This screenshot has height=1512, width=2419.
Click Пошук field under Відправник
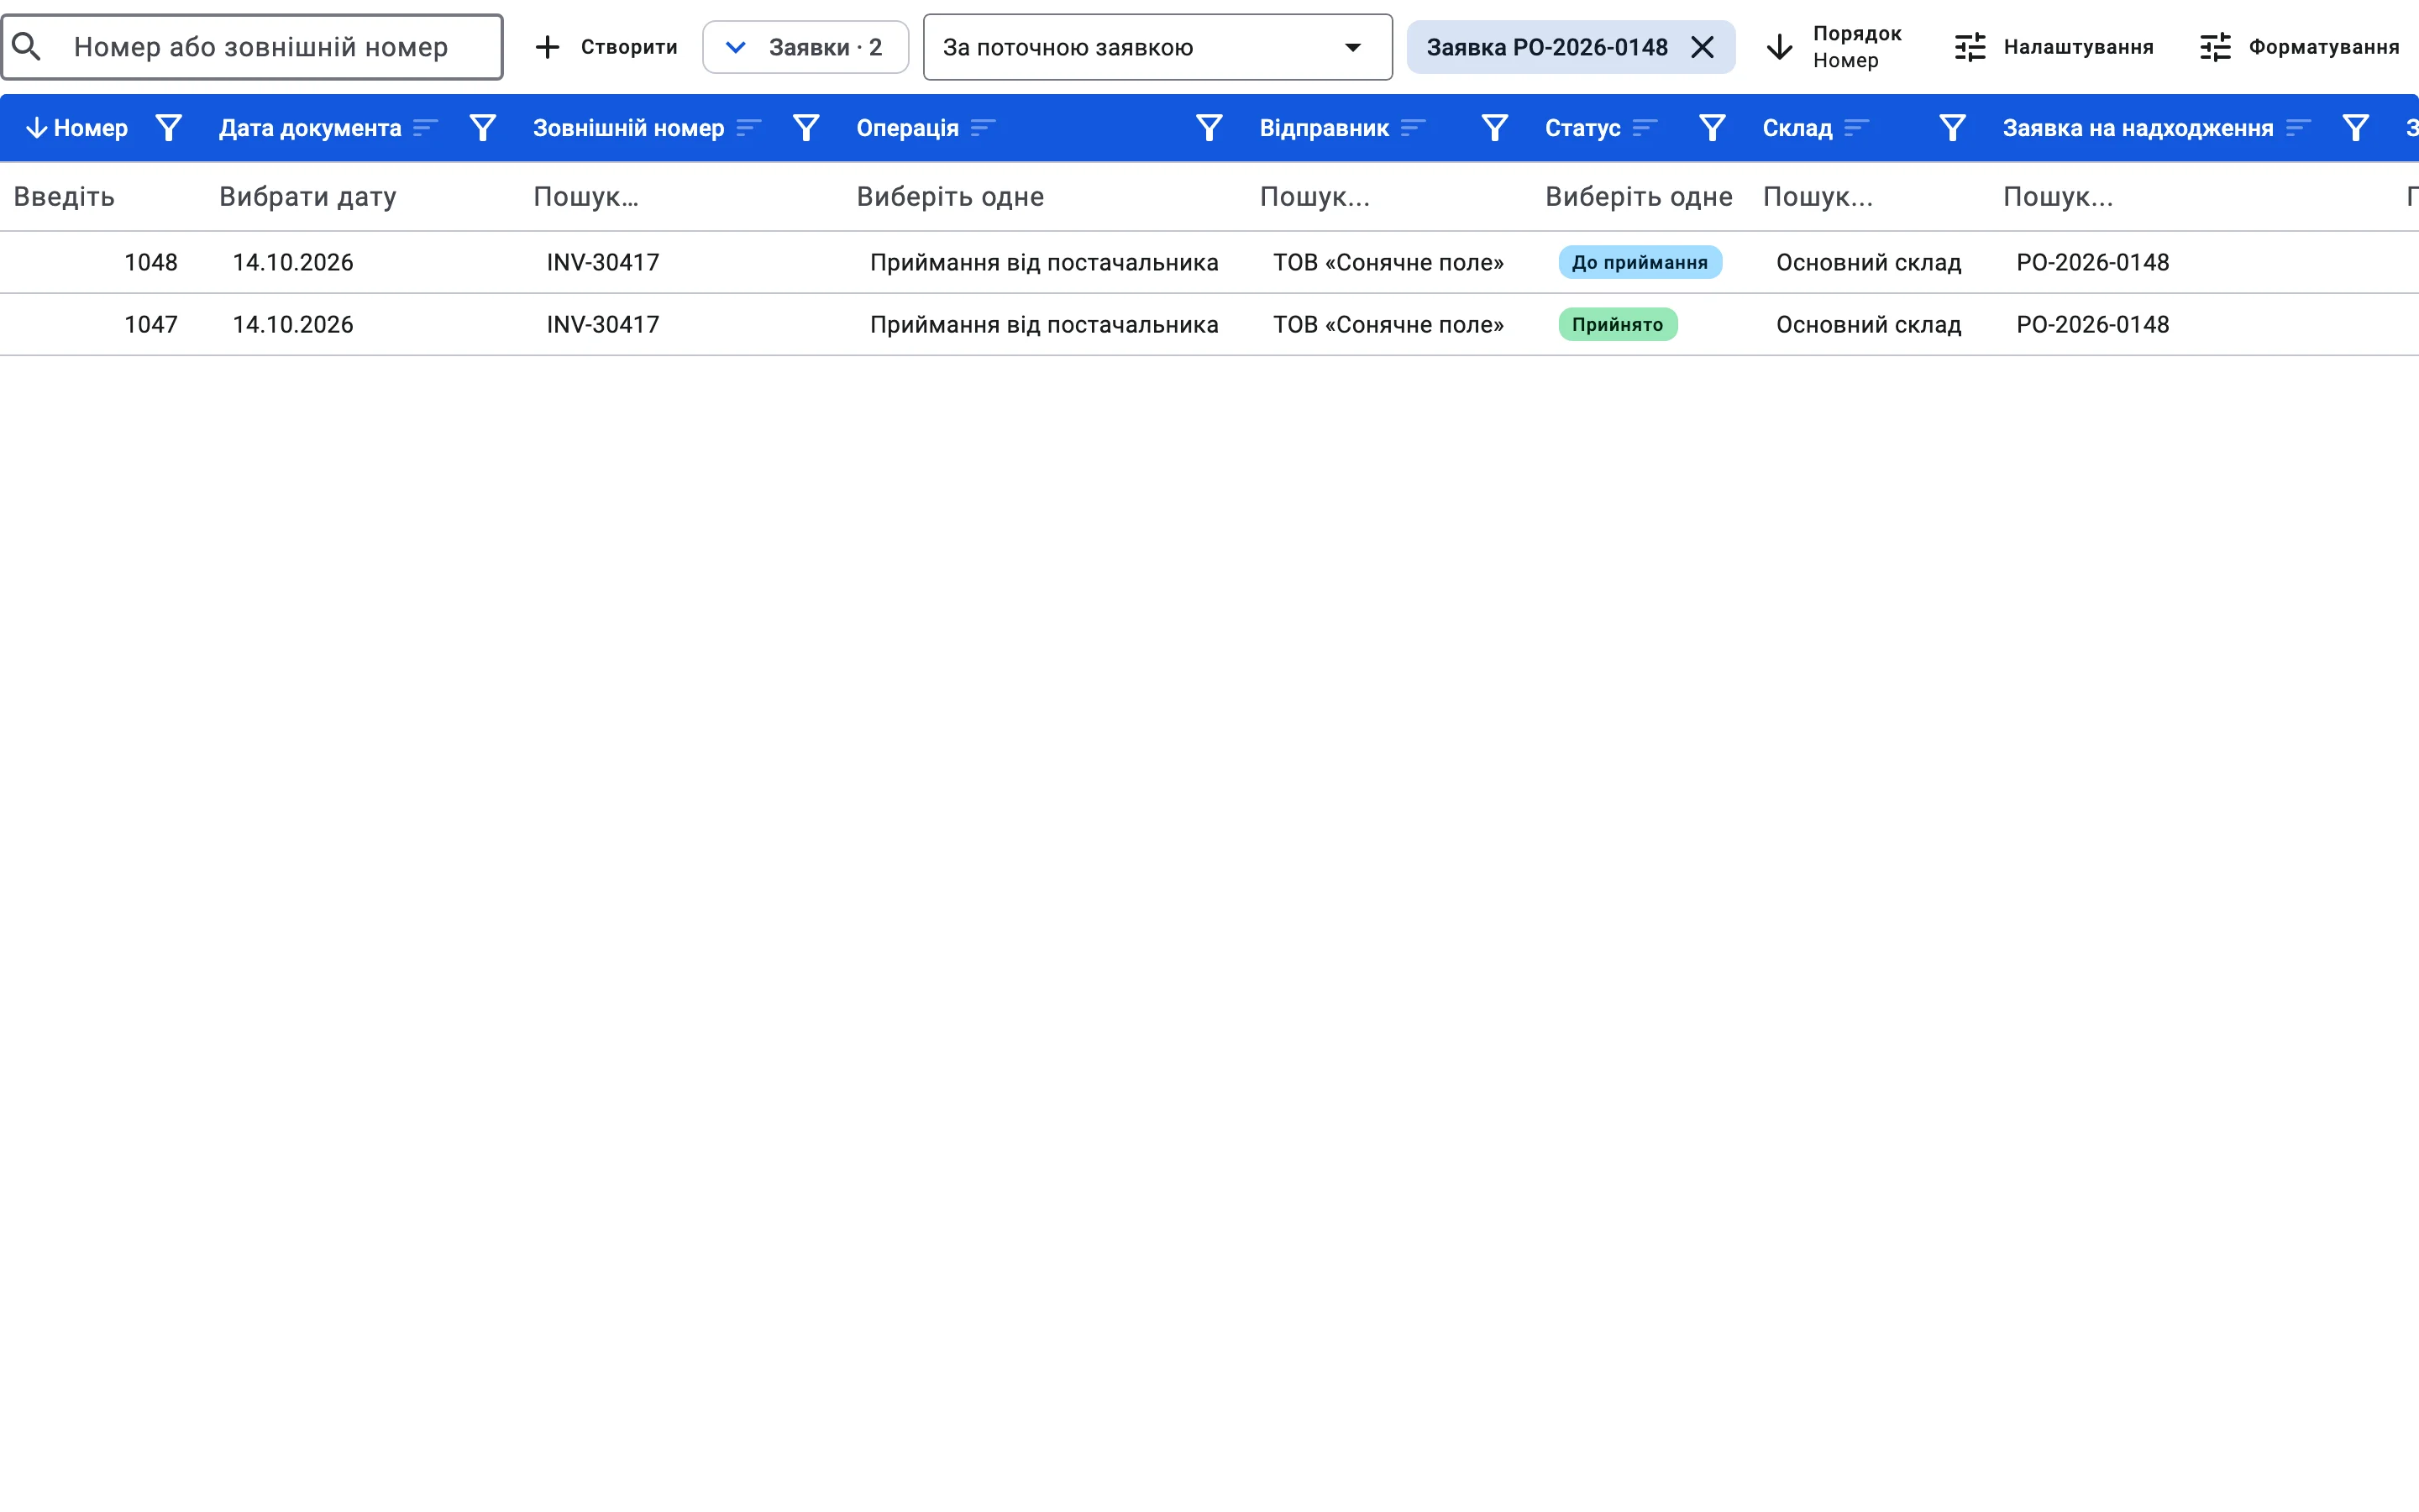1388,196
